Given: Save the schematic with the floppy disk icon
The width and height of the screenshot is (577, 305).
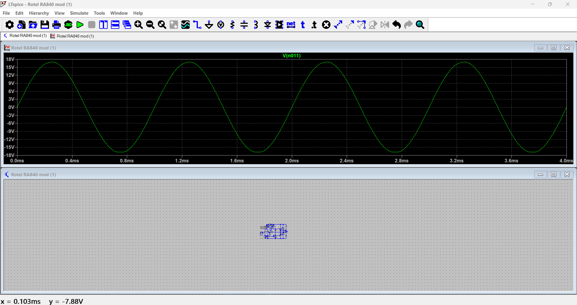Looking at the screenshot, I should (x=45, y=25).
